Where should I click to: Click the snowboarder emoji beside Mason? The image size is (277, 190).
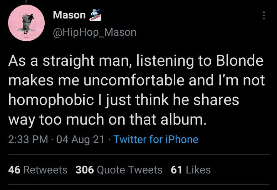click(x=95, y=15)
